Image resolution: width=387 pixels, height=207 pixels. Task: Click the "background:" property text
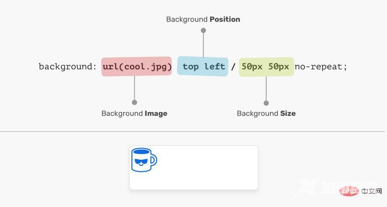(x=68, y=67)
